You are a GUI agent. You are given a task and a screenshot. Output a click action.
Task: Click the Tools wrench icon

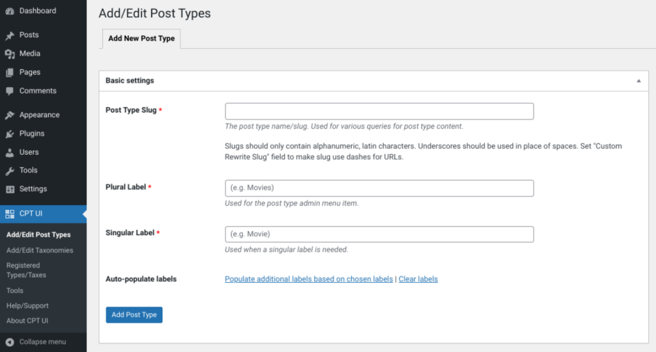pos(10,171)
